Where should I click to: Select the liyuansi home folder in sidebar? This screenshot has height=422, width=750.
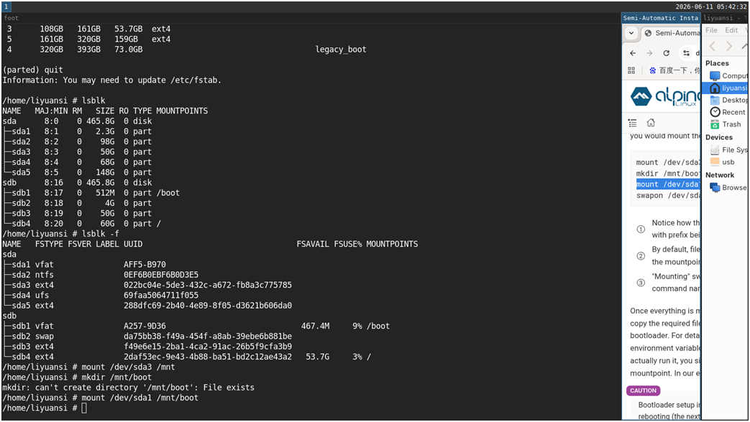(725, 88)
